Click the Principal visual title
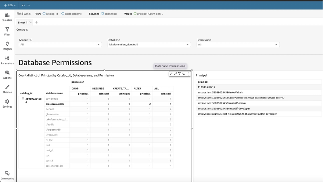This screenshot has width=323, height=182. pos(201,75)
